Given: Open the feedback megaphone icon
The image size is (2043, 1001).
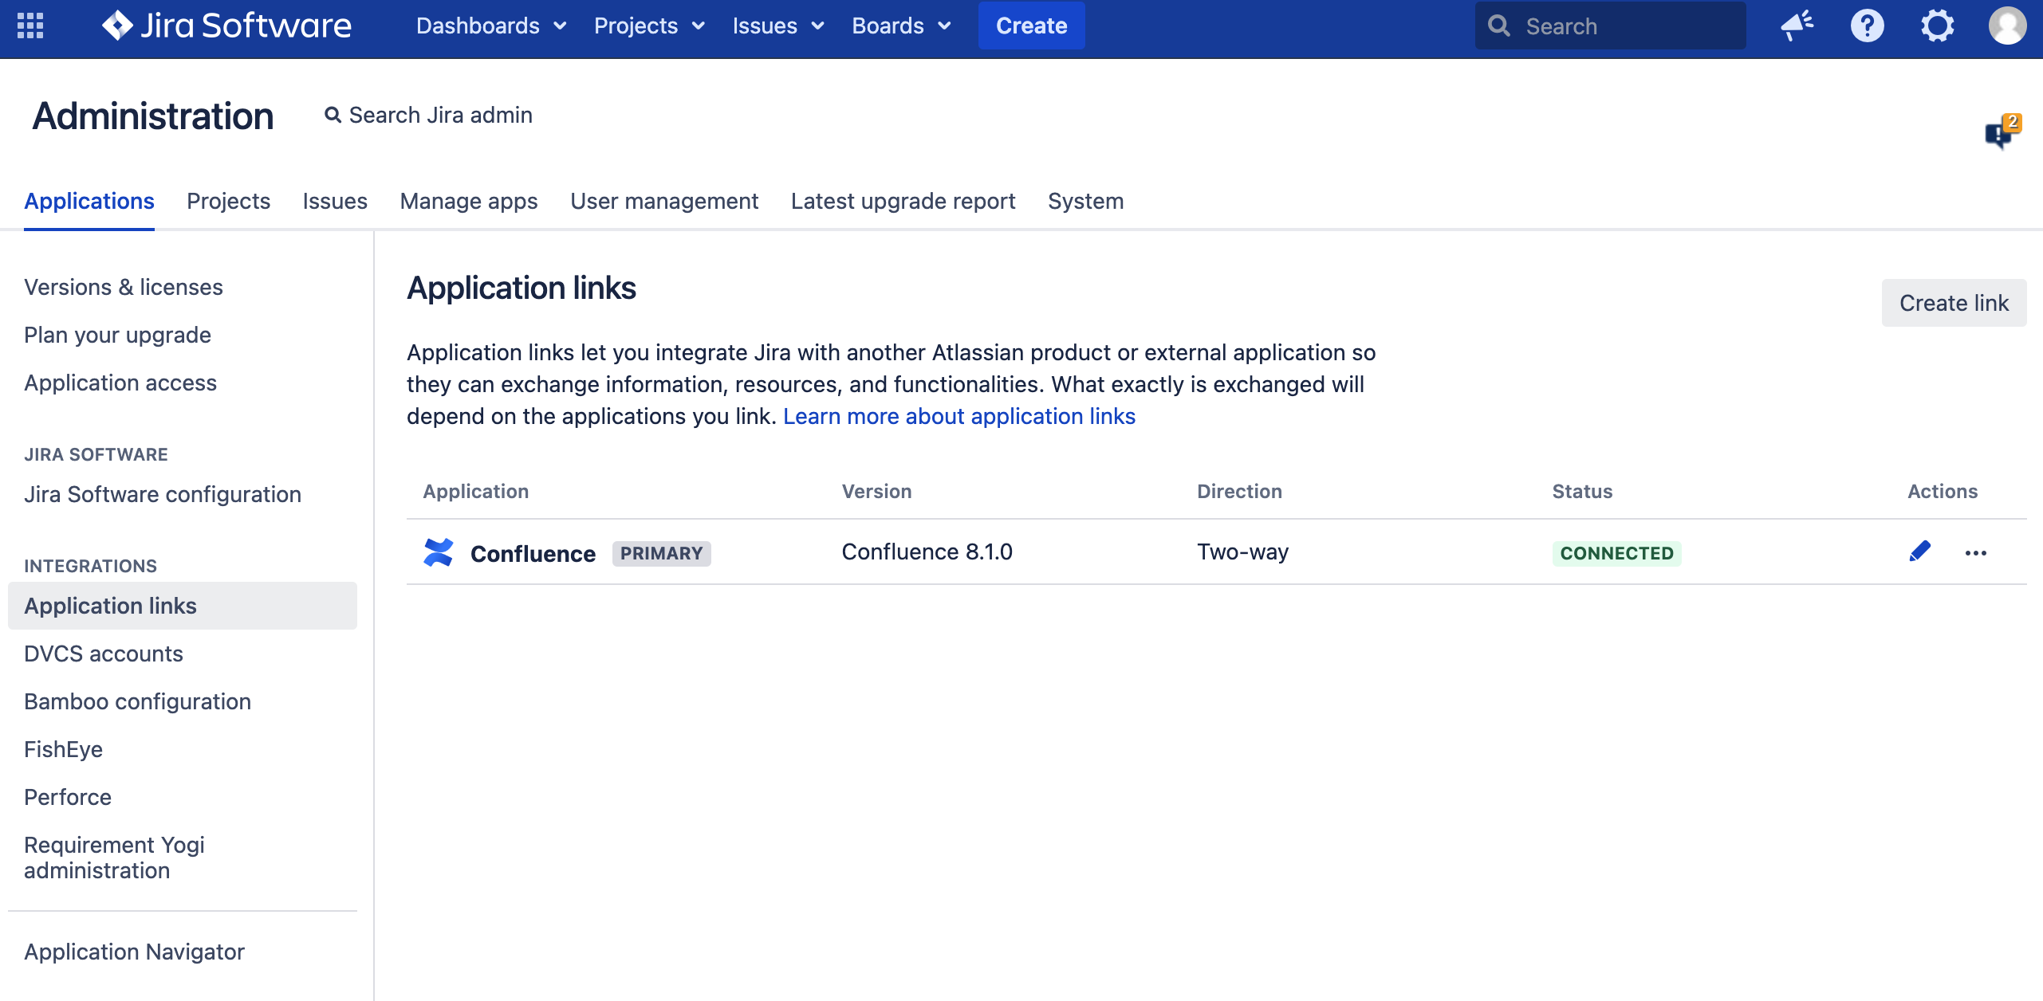Looking at the screenshot, I should (x=1797, y=26).
